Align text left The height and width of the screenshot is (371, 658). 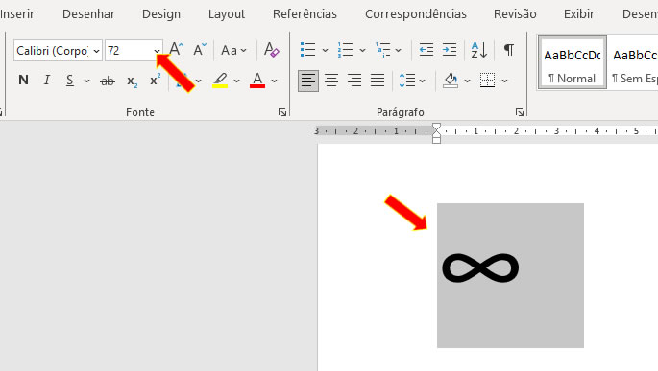308,80
